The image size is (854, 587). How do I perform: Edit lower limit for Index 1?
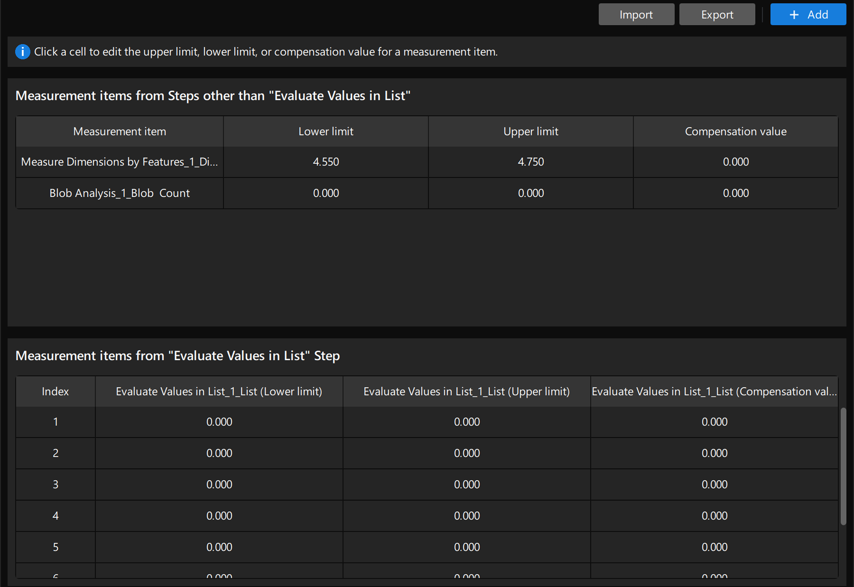[219, 422]
